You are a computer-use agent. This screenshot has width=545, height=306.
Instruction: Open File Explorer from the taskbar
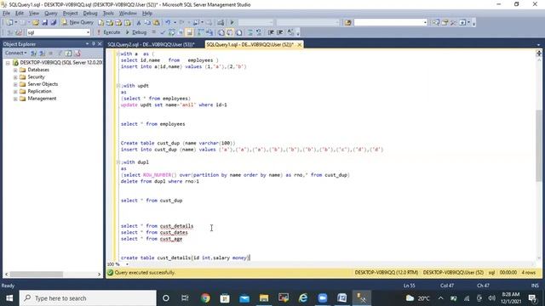[x=264, y=298]
